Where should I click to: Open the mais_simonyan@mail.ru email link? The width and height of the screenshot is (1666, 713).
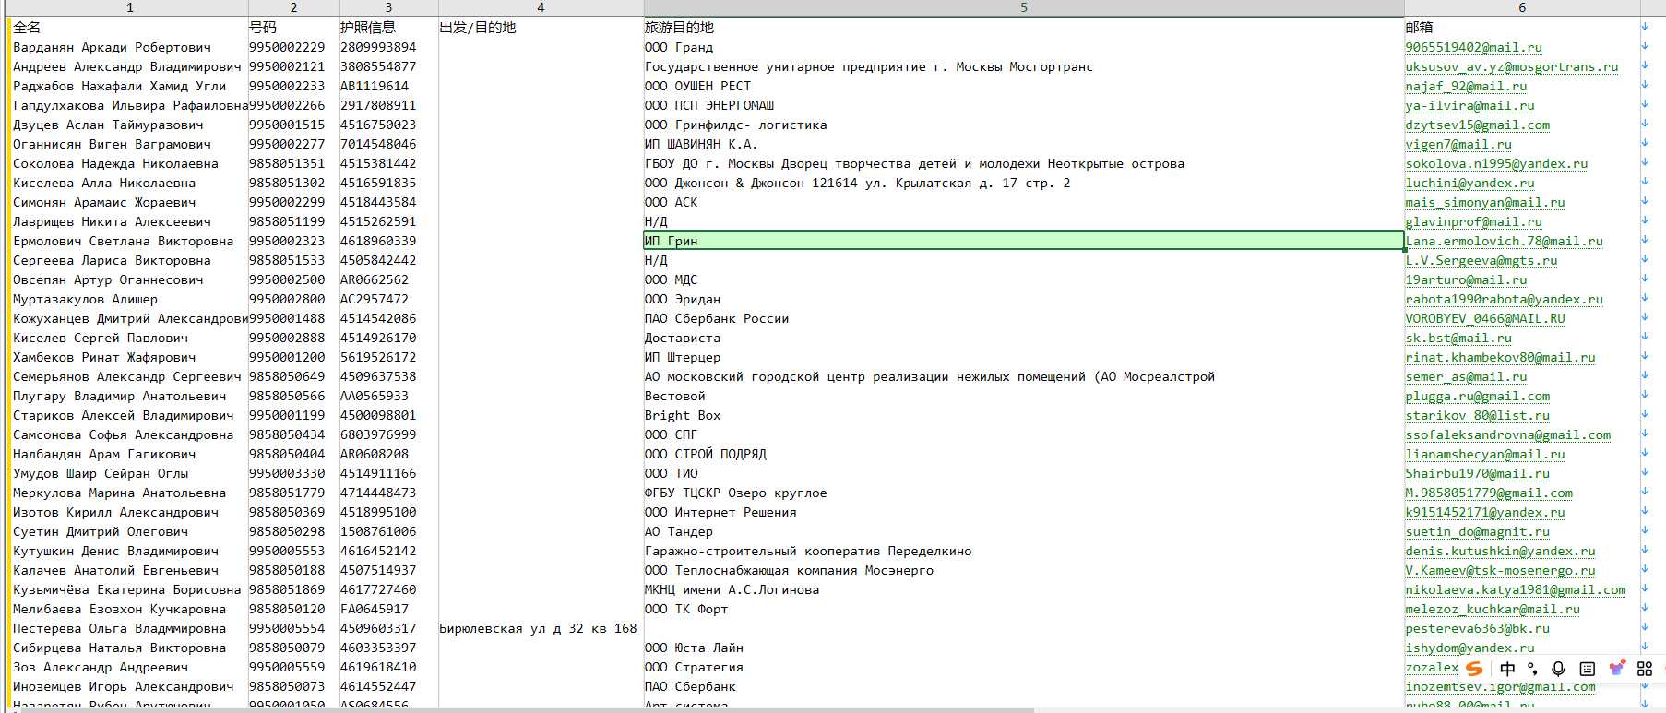pos(1485,202)
